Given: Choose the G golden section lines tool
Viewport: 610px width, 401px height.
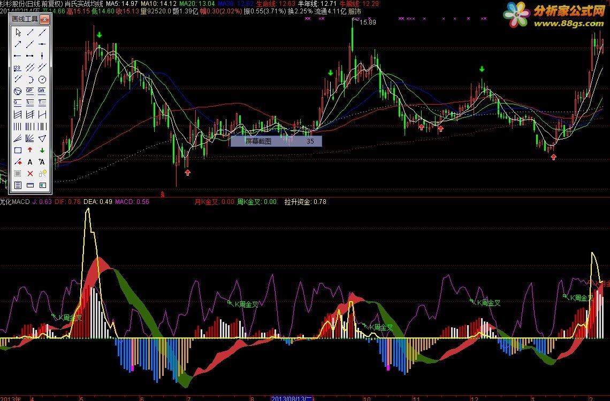Looking at the screenshot, I should tap(18, 103).
